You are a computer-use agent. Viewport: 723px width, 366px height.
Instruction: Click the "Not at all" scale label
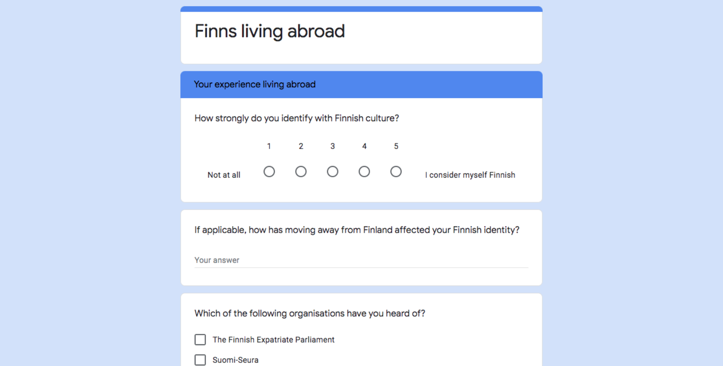click(x=224, y=175)
